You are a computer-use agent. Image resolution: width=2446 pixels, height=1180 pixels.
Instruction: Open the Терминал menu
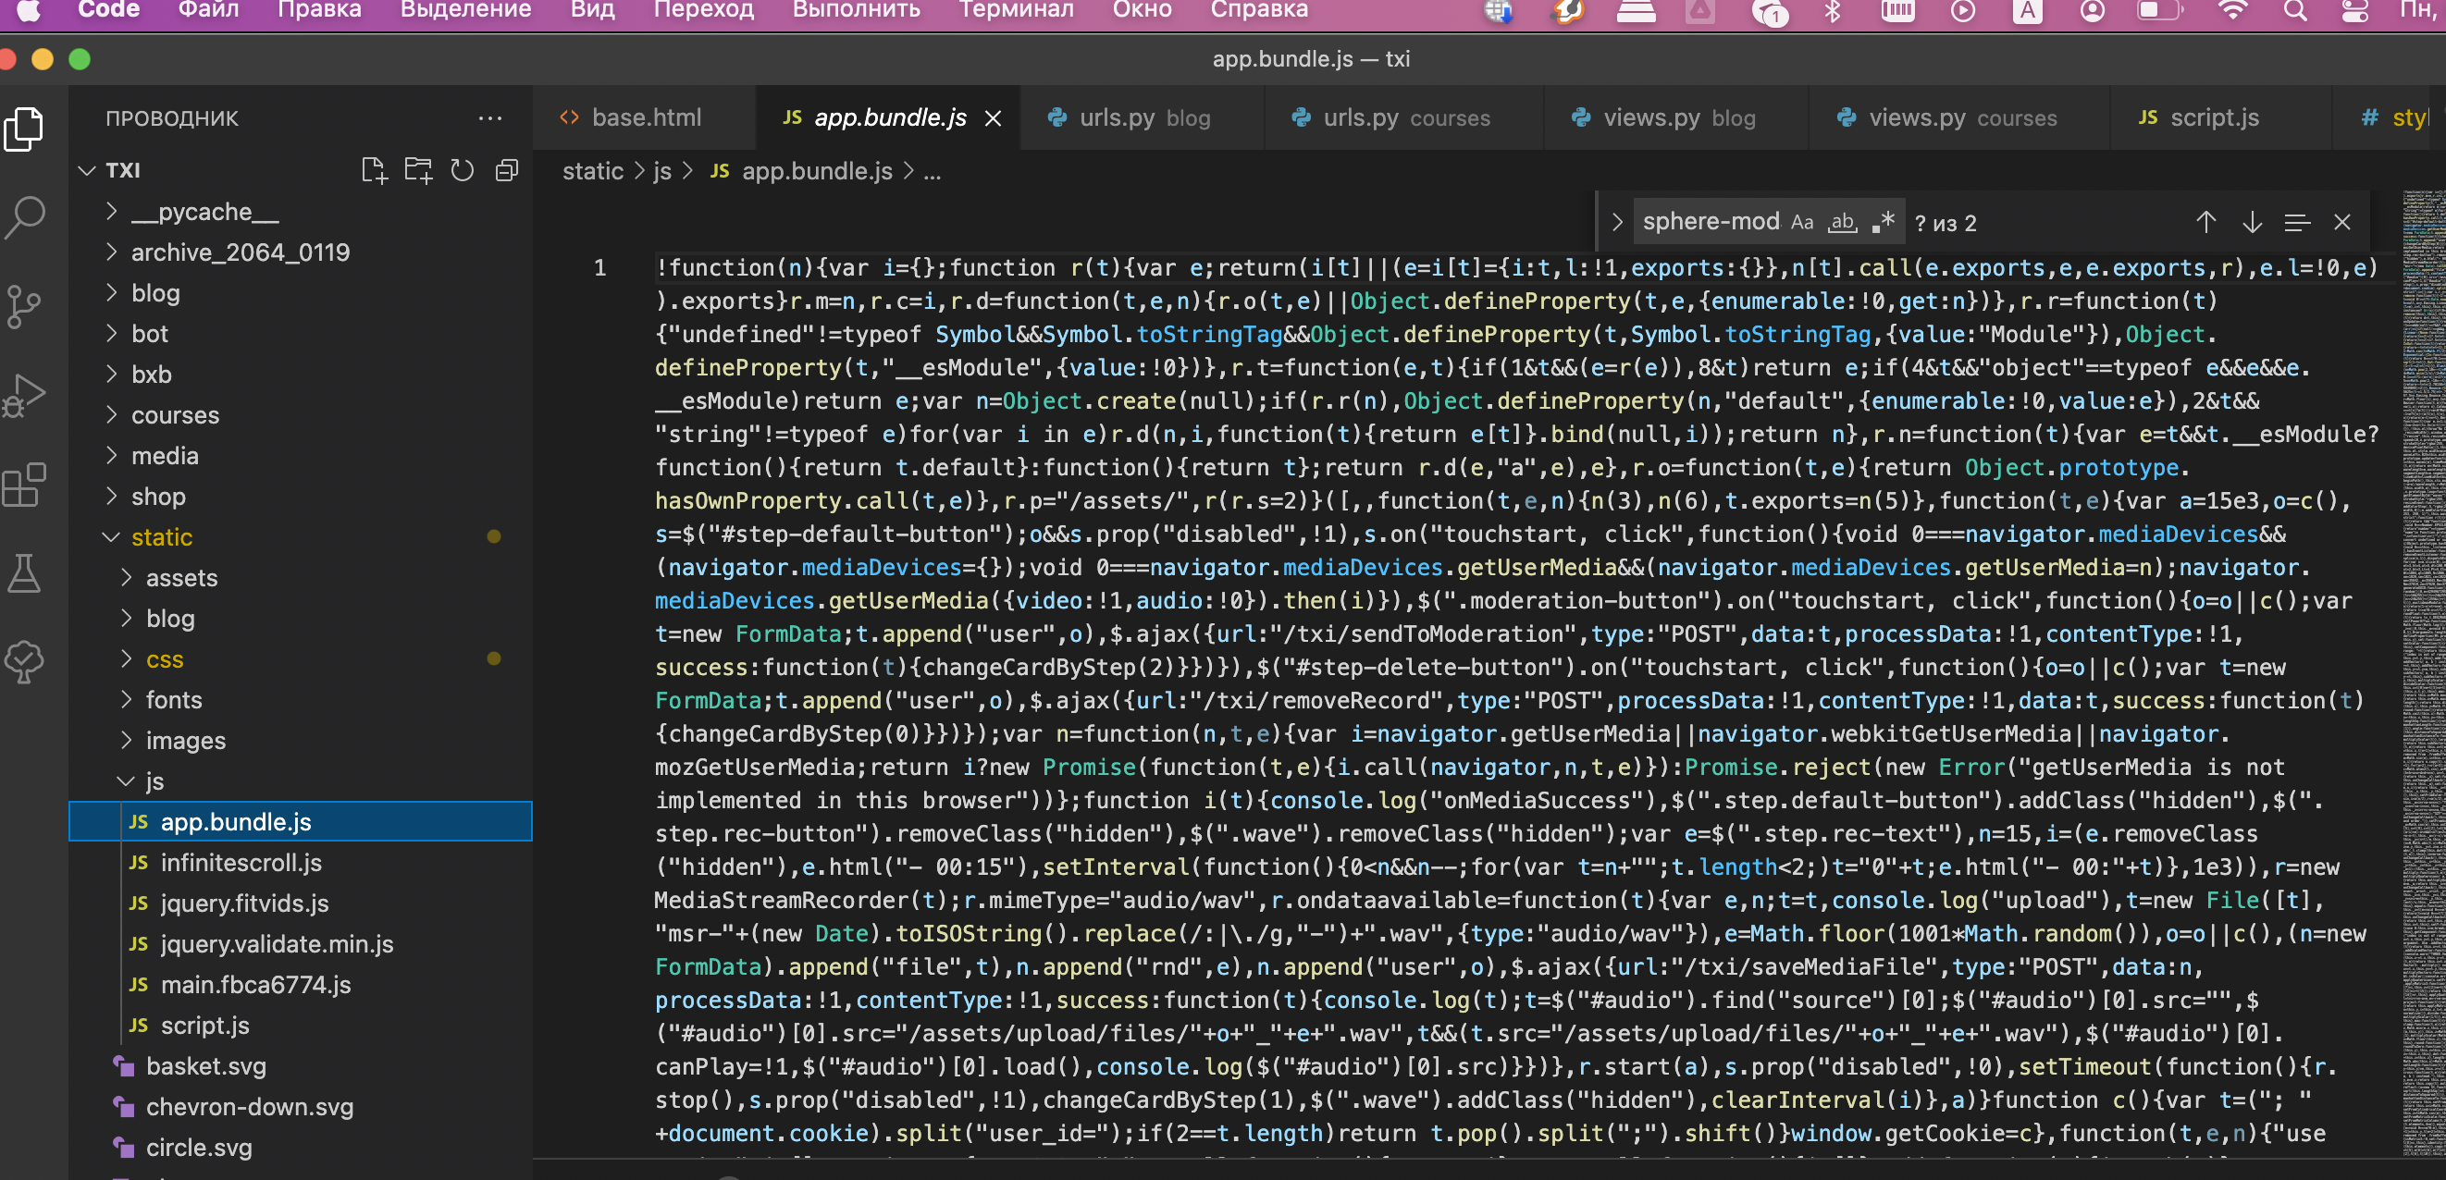1015,11
